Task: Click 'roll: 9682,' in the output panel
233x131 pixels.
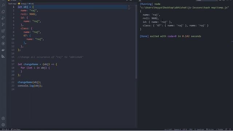Action: click(151, 18)
